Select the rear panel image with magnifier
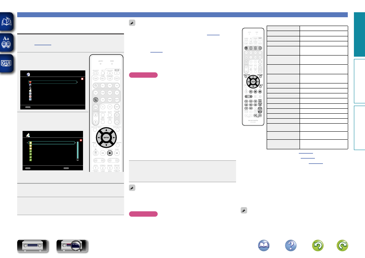Viewport: 365px width, 258px height. click(x=72, y=246)
